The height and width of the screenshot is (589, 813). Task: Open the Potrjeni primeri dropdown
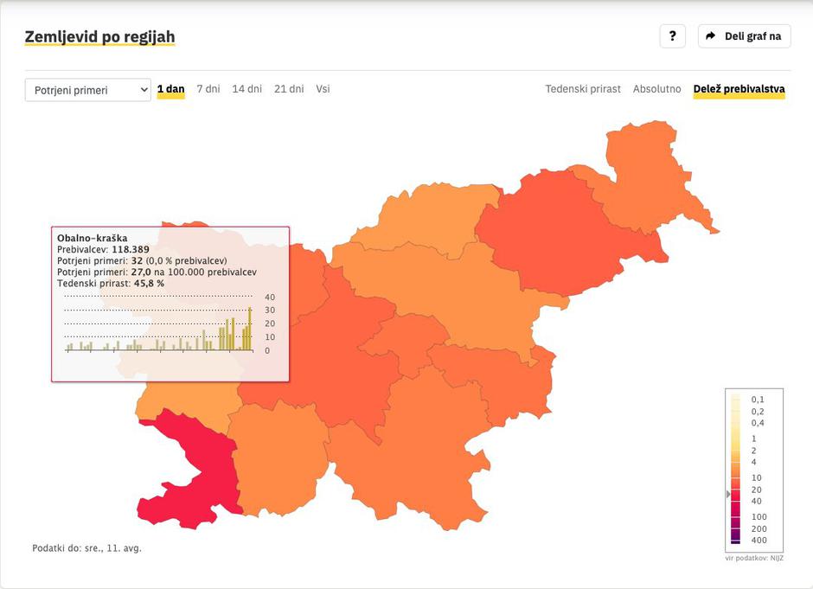(x=87, y=90)
